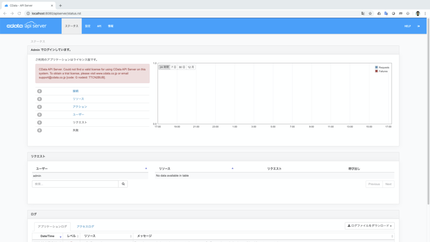Sort the ユーザー column by its arrow
430x242 pixels.
[146, 168]
